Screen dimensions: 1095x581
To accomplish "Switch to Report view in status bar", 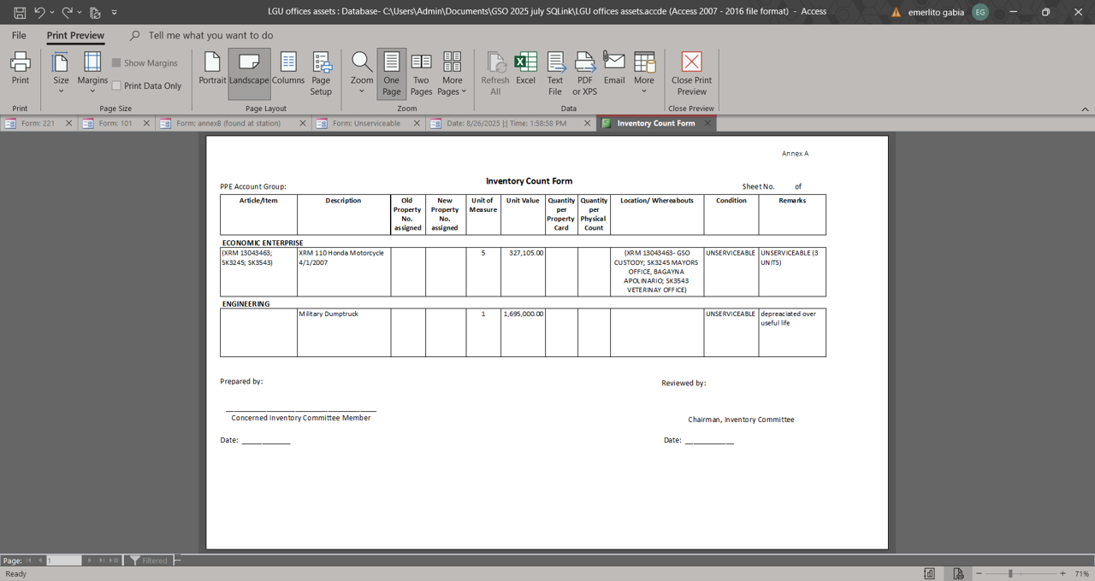I will (929, 573).
